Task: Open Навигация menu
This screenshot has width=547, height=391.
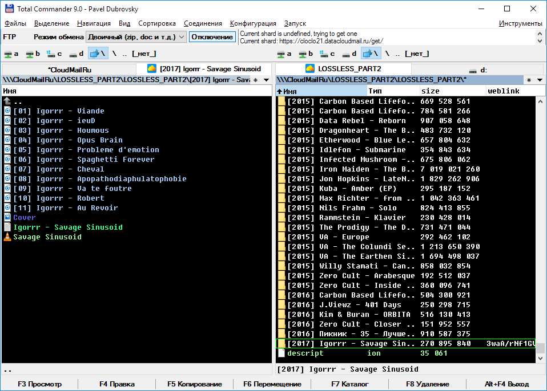Action: pyautogui.click(x=94, y=23)
